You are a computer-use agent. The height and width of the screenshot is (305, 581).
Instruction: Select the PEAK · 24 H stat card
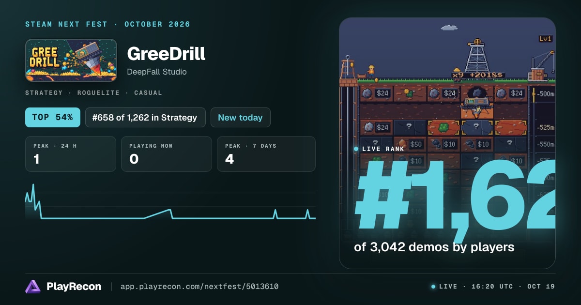click(71, 154)
